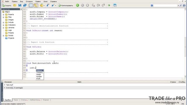Expand the Libraries folder
Image resolution: width=187 pixels, height=105 pixels.
(x=4, y=28)
